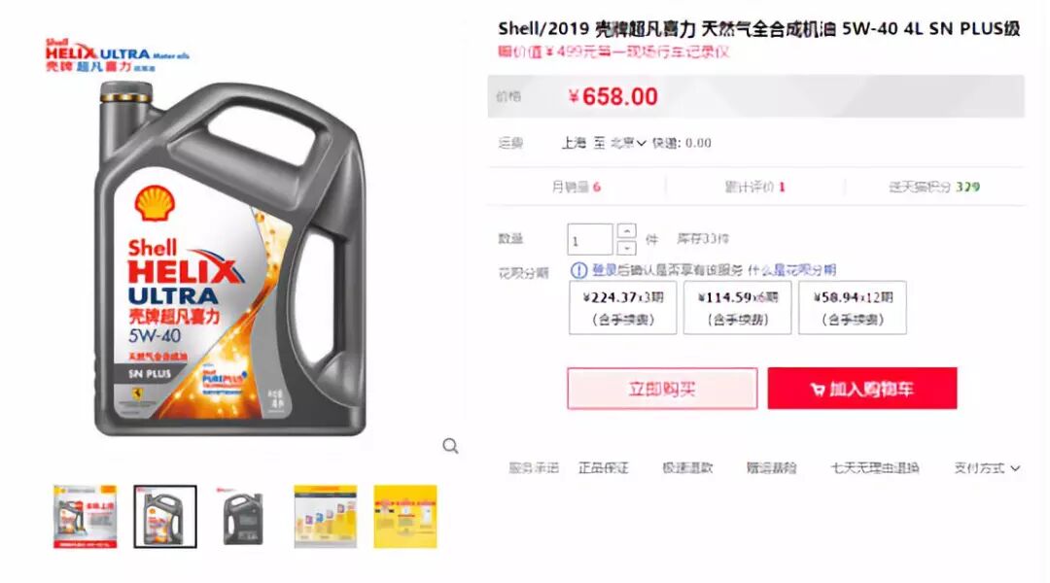Click the info icon beside the login notice

tap(579, 270)
